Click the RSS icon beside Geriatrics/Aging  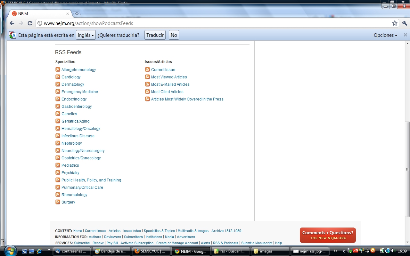pos(58,121)
